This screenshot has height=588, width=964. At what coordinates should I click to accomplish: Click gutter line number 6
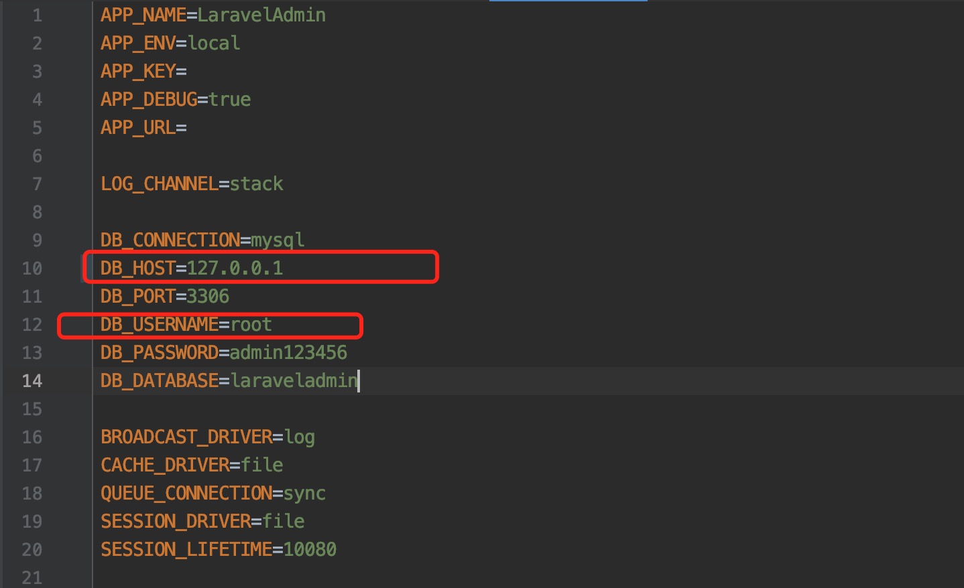[38, 156]
